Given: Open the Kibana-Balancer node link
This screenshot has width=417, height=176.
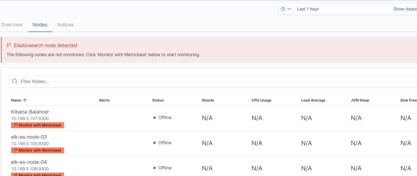Looking at the screenshot, I should point(30,112).
